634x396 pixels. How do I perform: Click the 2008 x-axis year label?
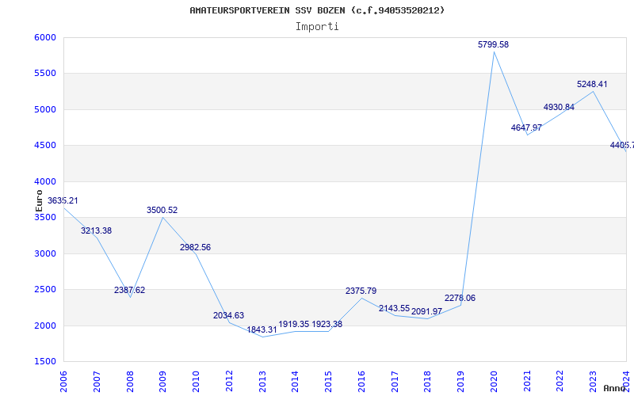(130, 381)
